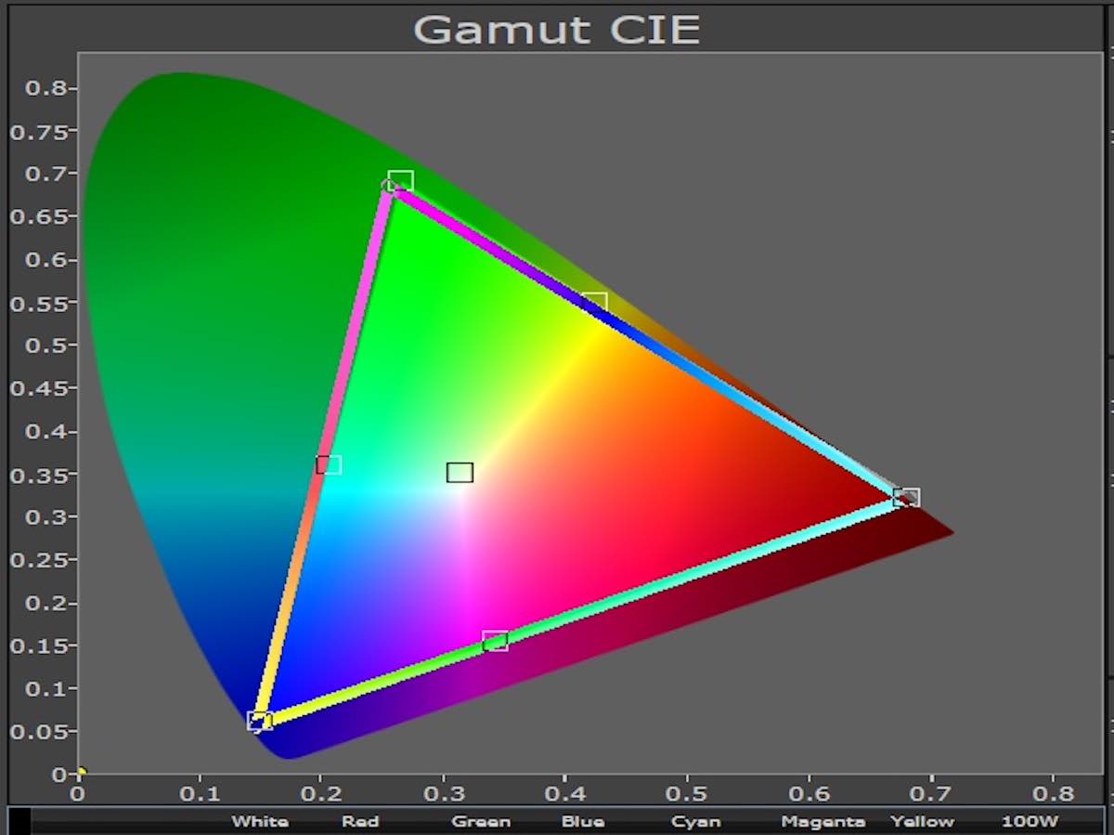
Task: Click the 0.25 y-axis tick label
Action: [37, 560]
